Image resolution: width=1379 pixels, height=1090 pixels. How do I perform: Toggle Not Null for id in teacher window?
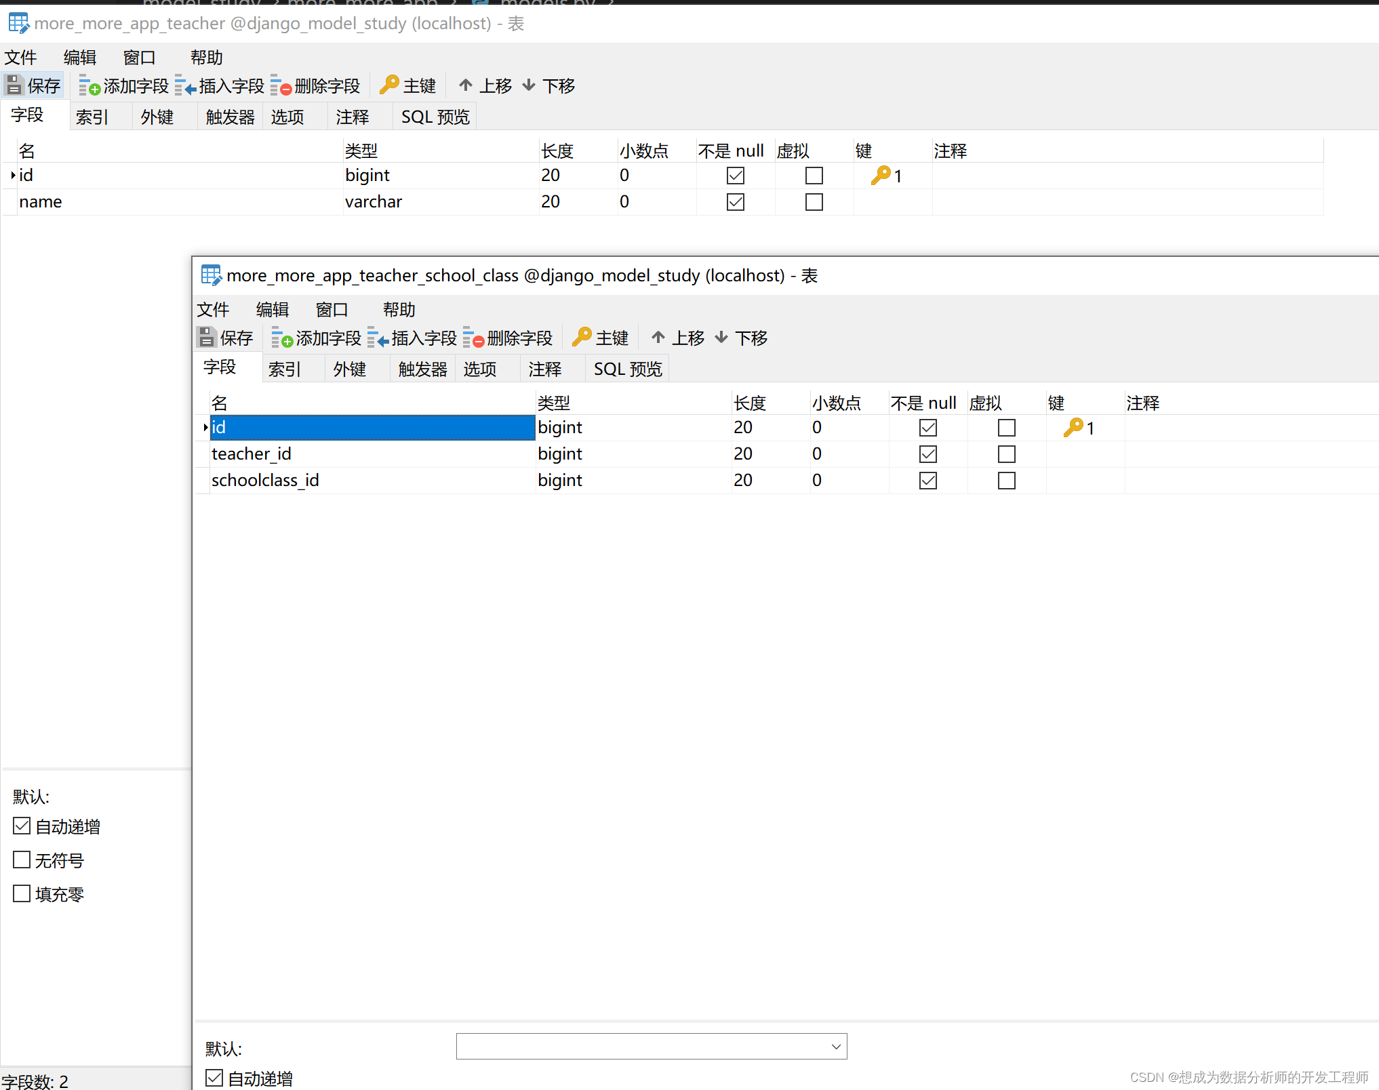click(736, 176)
